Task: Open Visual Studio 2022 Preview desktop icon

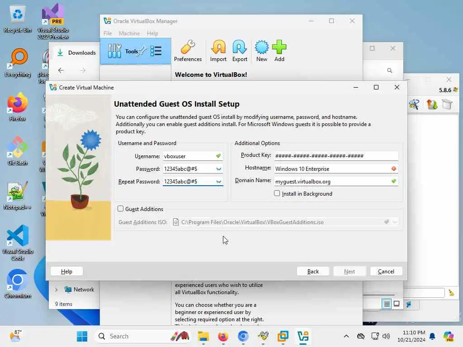Action: tap(53, 21)
